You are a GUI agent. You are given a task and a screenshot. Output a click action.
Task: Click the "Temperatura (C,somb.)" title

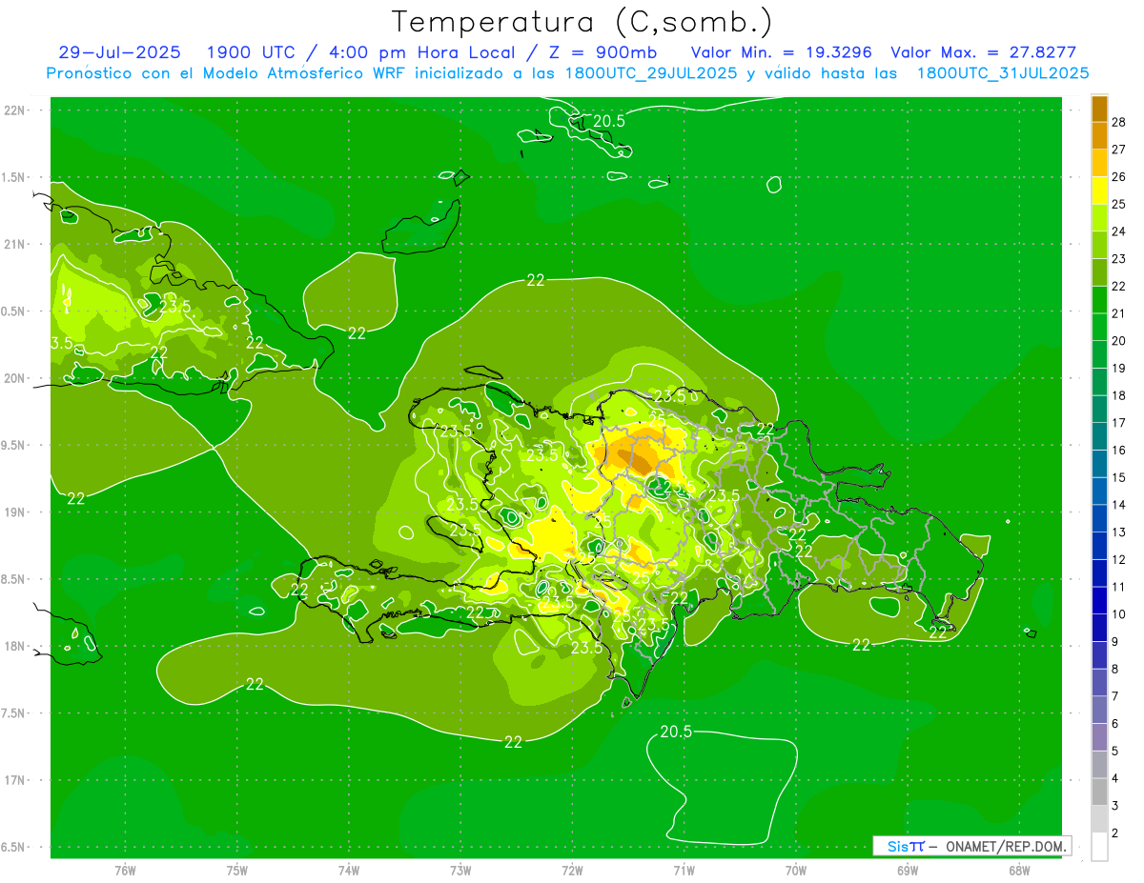pyautogui.click(x=582, y=22)
